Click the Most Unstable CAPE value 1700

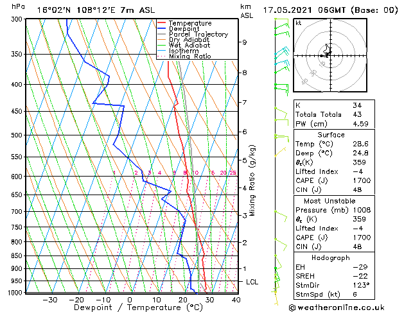click(x=362, y=238)
